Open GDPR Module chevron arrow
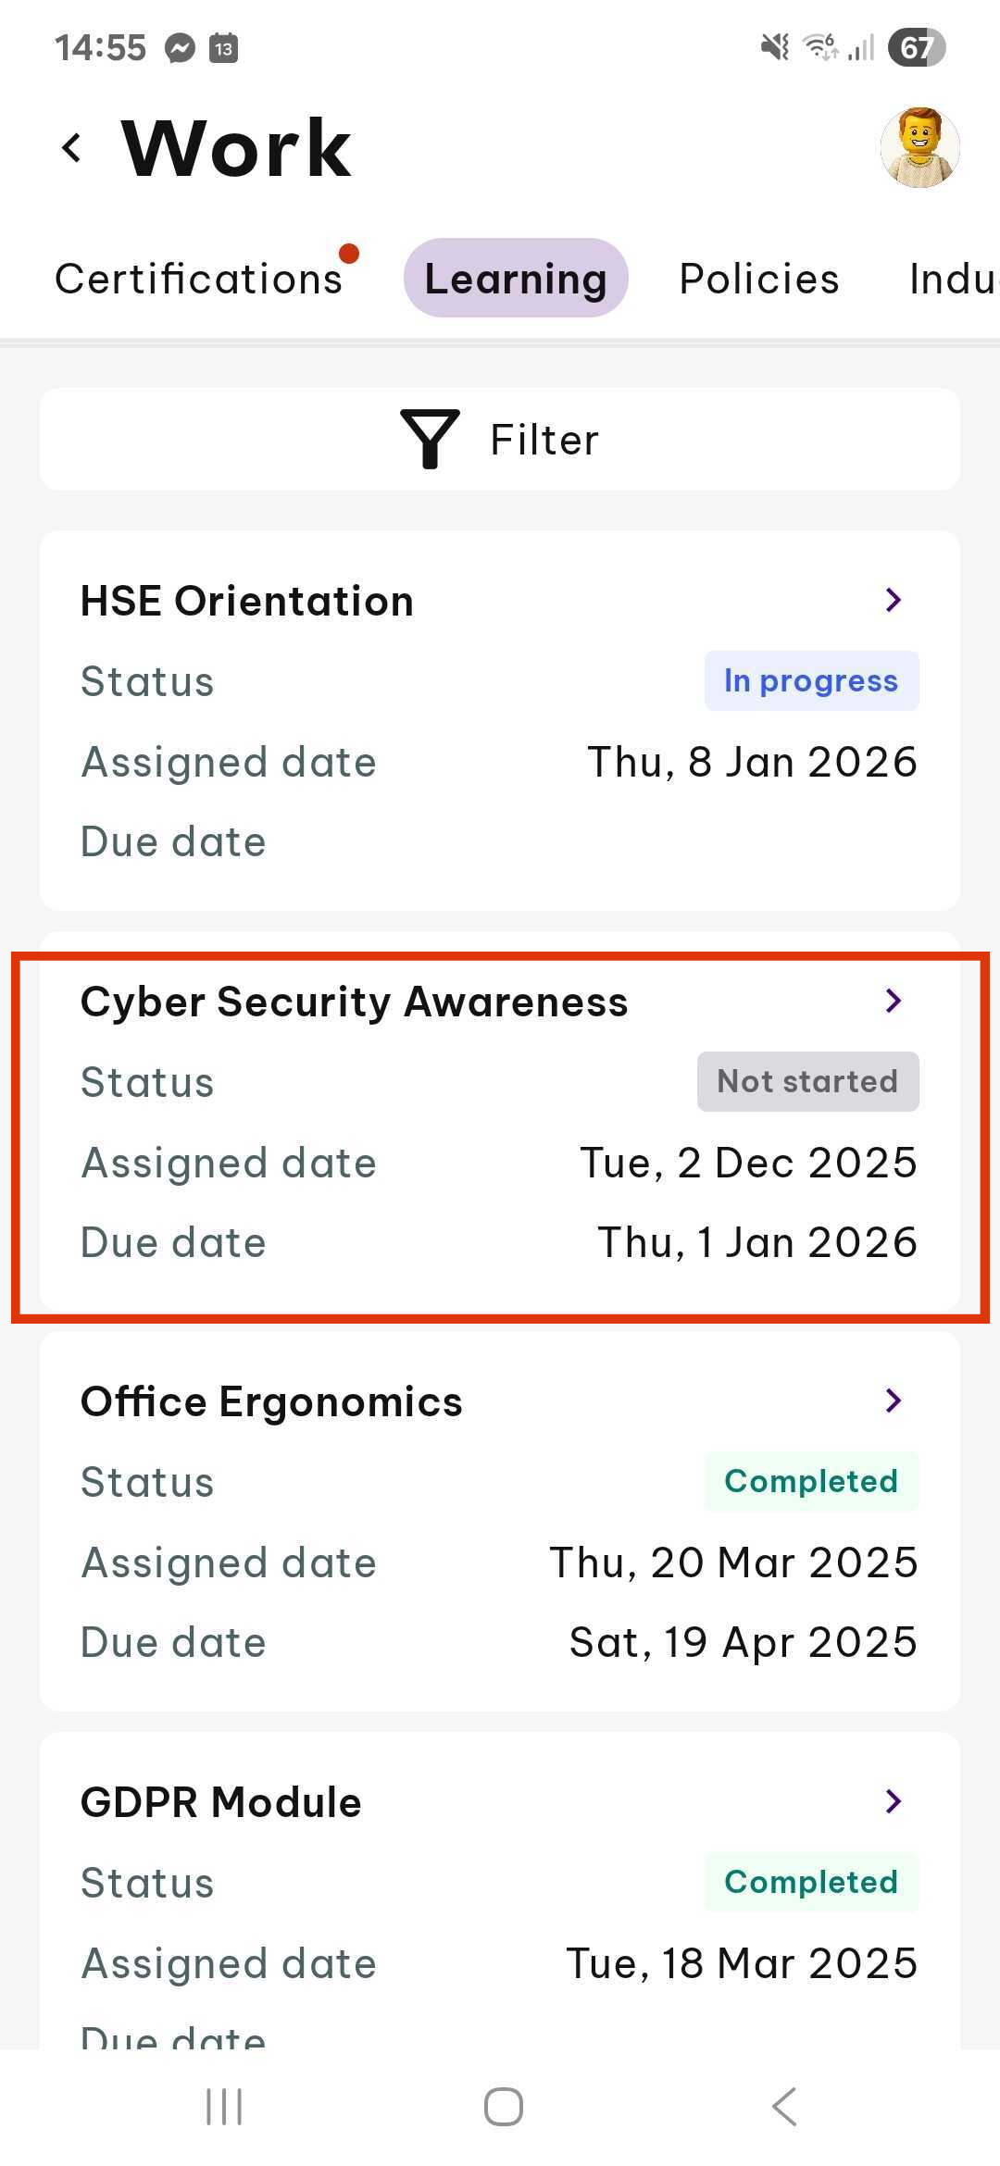 (894, 1801)
